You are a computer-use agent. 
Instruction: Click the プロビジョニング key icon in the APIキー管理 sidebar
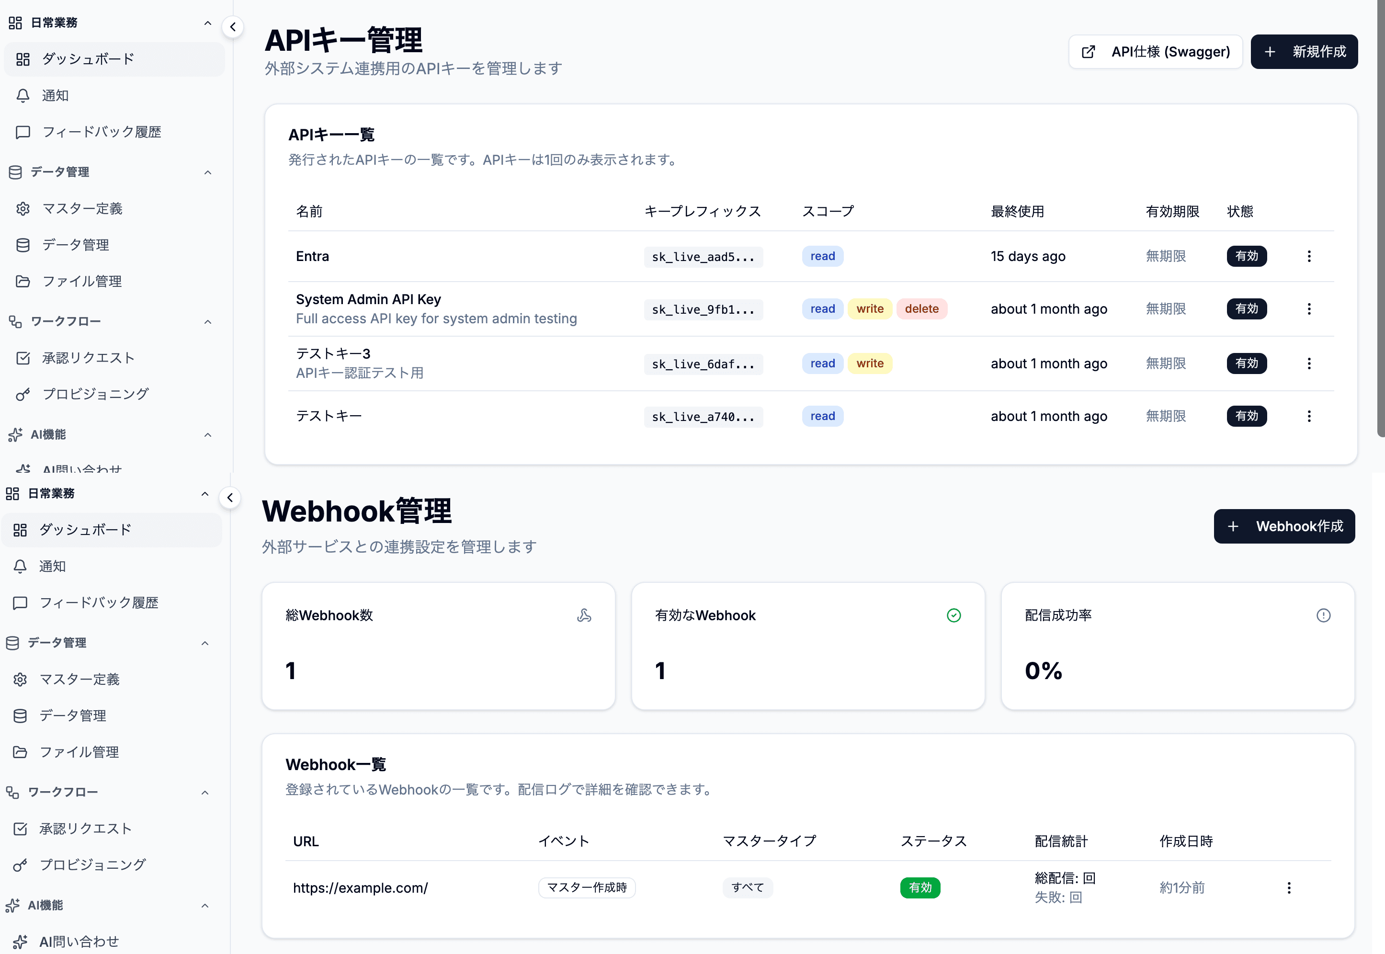point(23,395)
